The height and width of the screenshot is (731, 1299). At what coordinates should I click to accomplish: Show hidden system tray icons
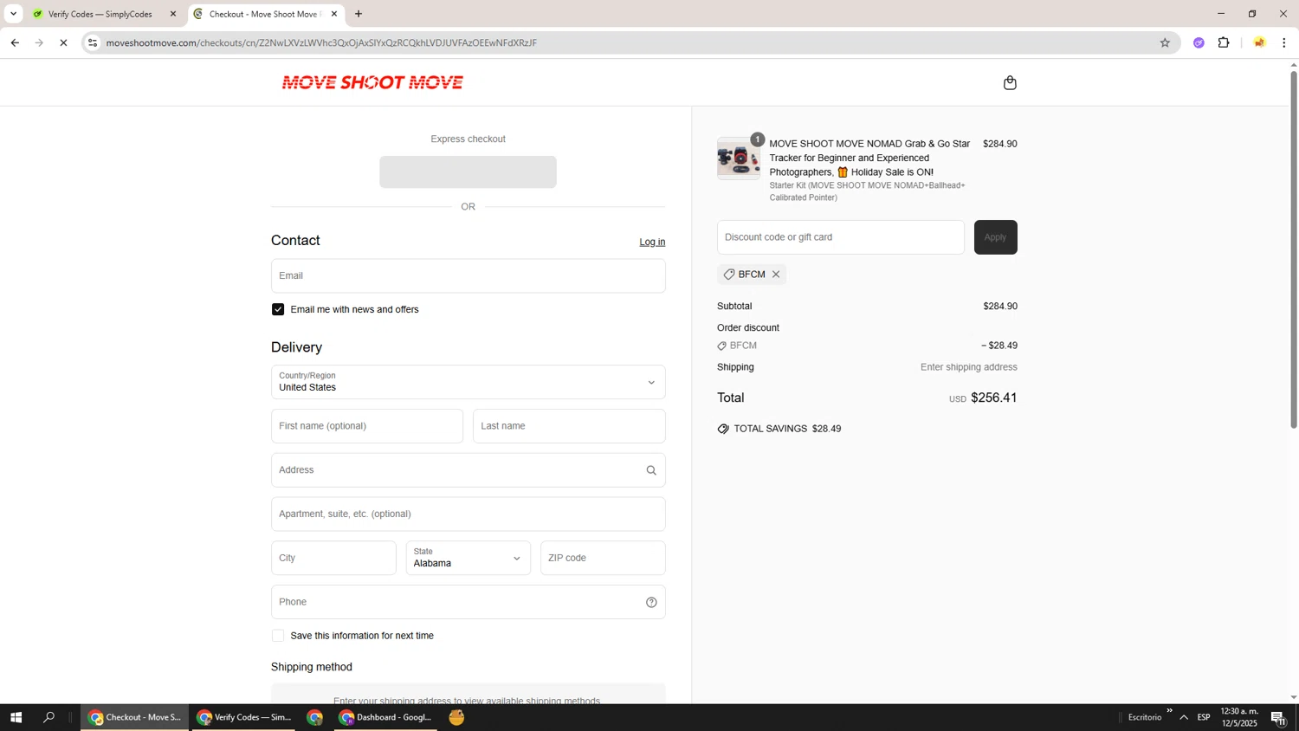click(x=1184, y=717)
